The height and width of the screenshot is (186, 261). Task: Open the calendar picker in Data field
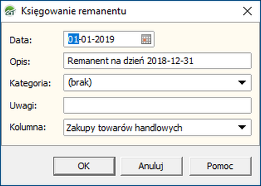(146, 39)
